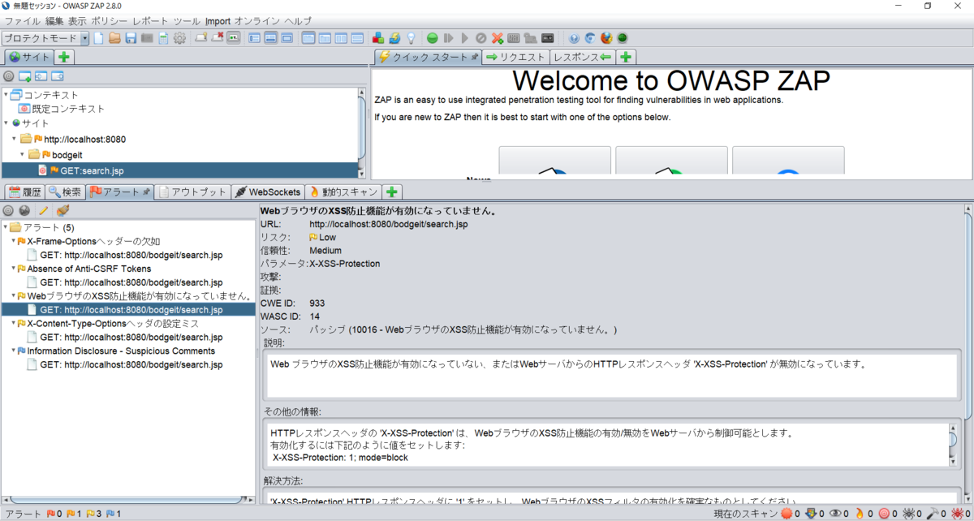Screen dimensions: 974x521
Task: Click the Persist Session save icon
Action: pyautogui.click(x=131, y=38)
